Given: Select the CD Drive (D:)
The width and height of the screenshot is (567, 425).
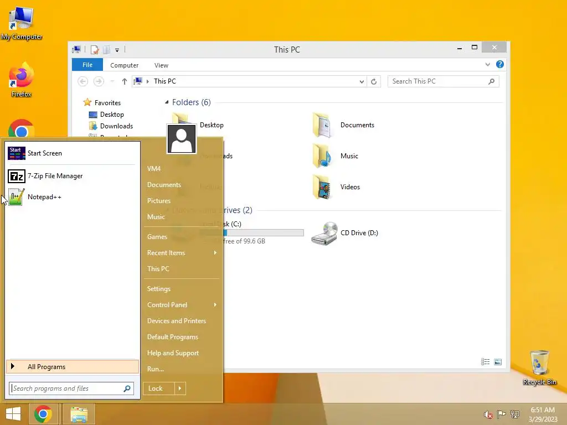Looking at the screenshot, I should click(x=345, y=233).
